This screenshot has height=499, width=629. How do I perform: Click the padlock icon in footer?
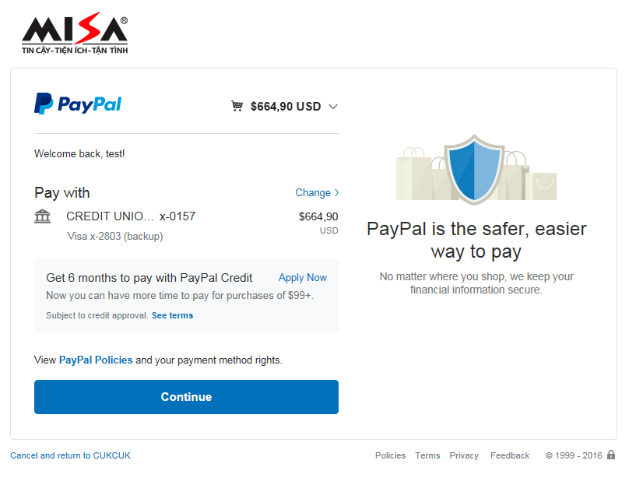point(611,455)
